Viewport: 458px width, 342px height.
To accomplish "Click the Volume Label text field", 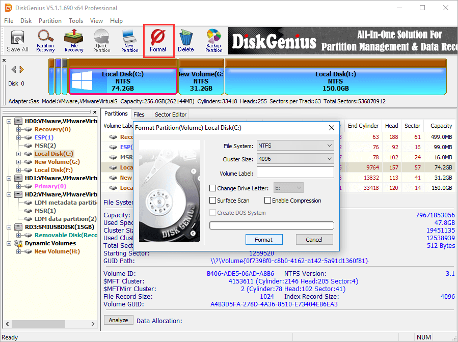I will click(295, 174).
